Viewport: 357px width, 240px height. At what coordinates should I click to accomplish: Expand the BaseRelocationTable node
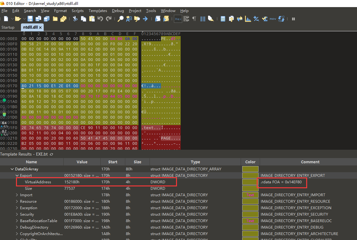point(17,221)
